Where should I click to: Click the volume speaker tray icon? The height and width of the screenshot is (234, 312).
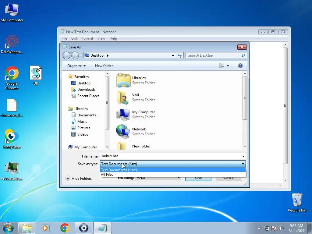[x=281, y=228]
